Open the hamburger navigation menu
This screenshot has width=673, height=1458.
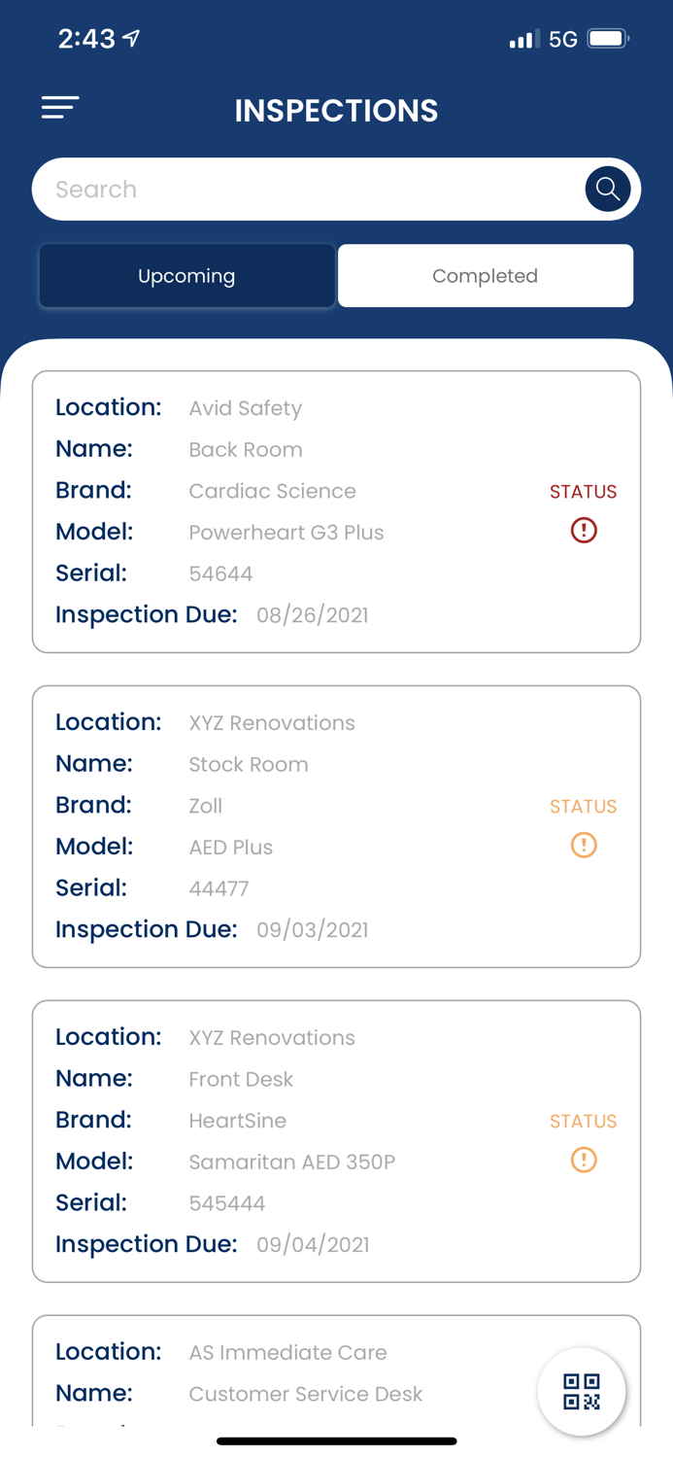click(60, 108)
